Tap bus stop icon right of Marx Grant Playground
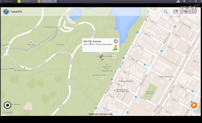 pyautogui.click(x=192, y=91)
